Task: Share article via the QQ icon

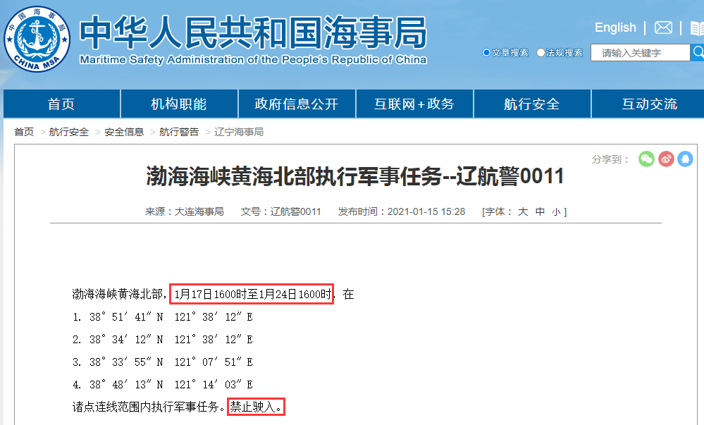Action: pos(686,159)
